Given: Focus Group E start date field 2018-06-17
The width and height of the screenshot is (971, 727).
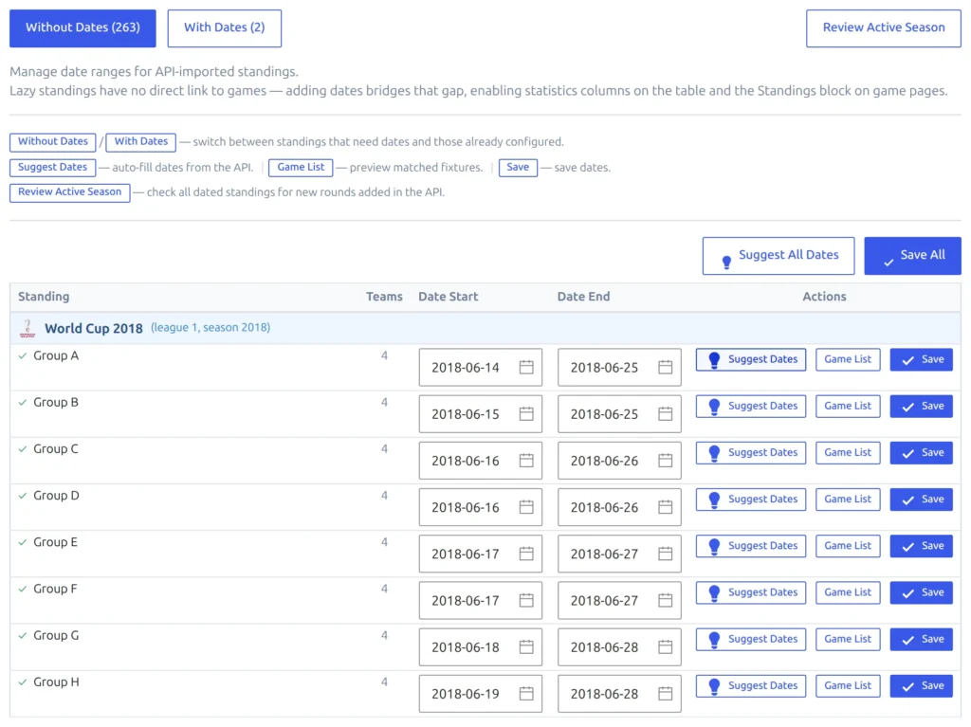Looking at the screenshot, I should [x=481, y=554].
